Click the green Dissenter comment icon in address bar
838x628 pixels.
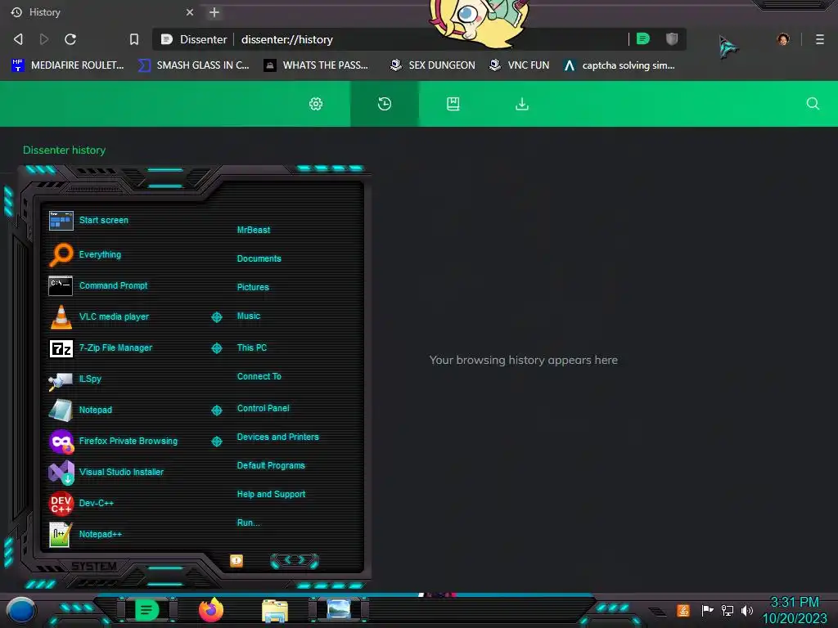point(643,38)
